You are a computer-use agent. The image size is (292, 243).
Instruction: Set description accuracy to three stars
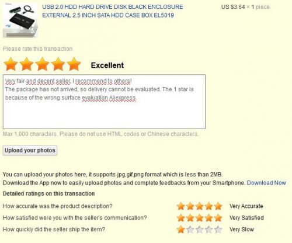coord(200,206)
